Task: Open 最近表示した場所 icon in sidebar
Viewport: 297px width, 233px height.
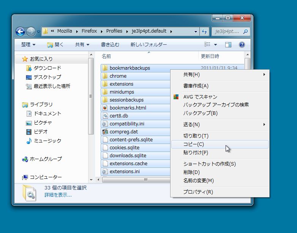Action: [29, 86]
